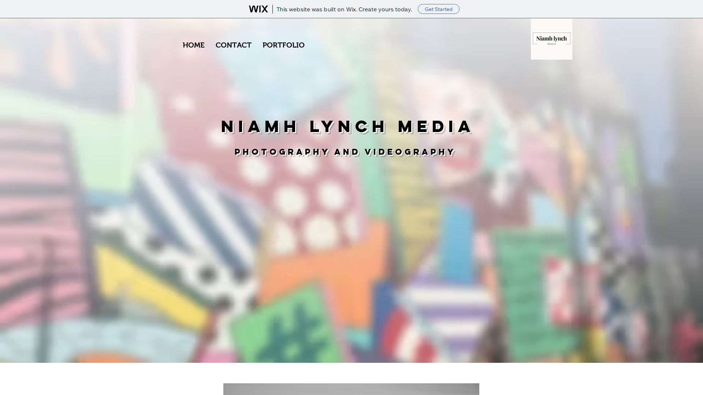
Task: Click the NIAMH LYNCH MEDIA heading
Action: pos(347,127)
